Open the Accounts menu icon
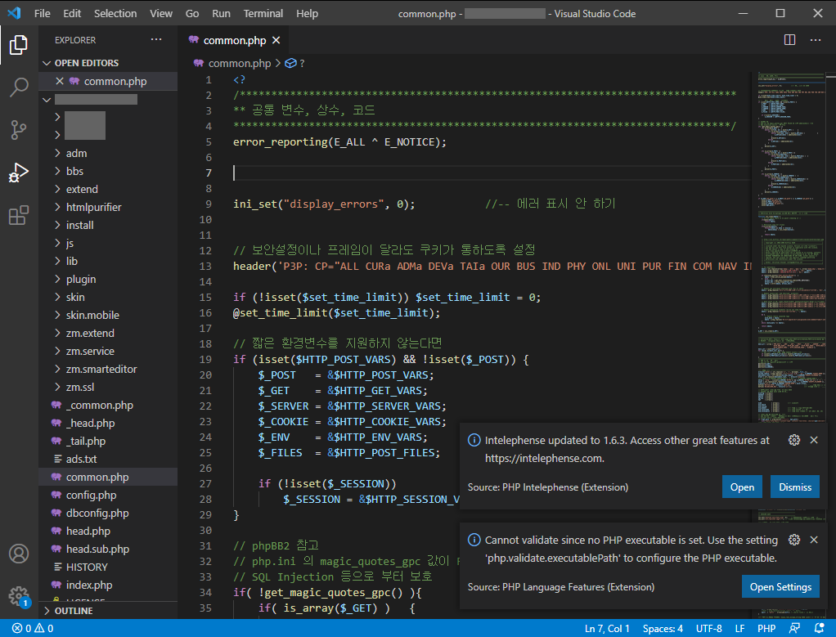The height and width of the screenshot is (637, 836). [19, 554]
